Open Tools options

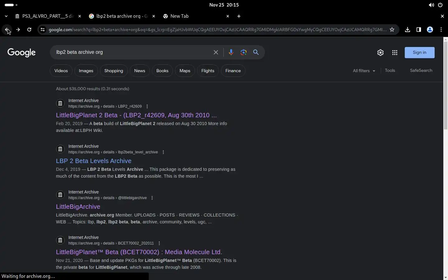(390, 71)
